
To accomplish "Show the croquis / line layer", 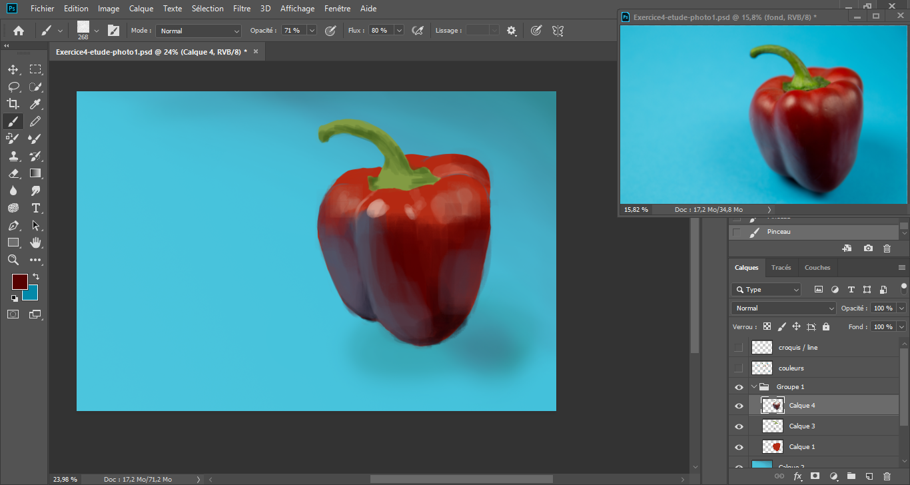I will tap(738, 347).
